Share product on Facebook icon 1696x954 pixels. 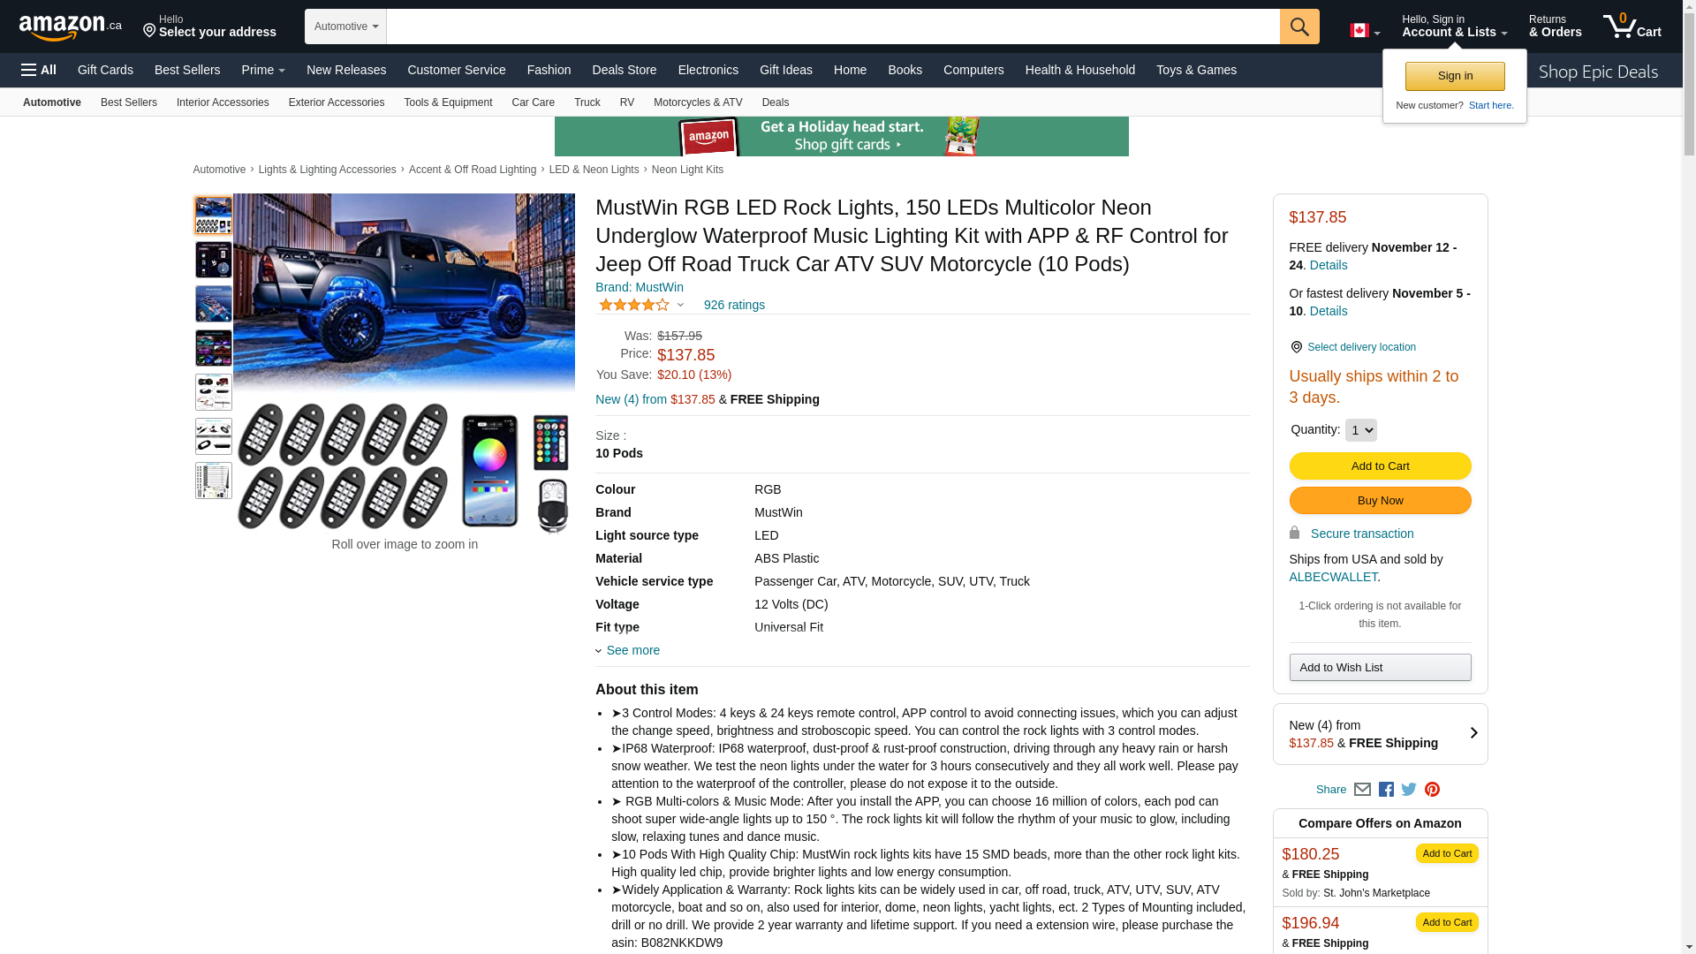(1386, 790)
